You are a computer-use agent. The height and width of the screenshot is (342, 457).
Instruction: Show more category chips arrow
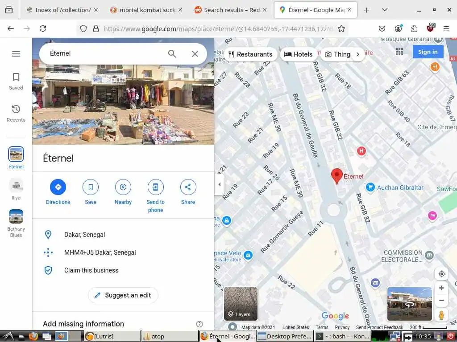pos(357,54)
